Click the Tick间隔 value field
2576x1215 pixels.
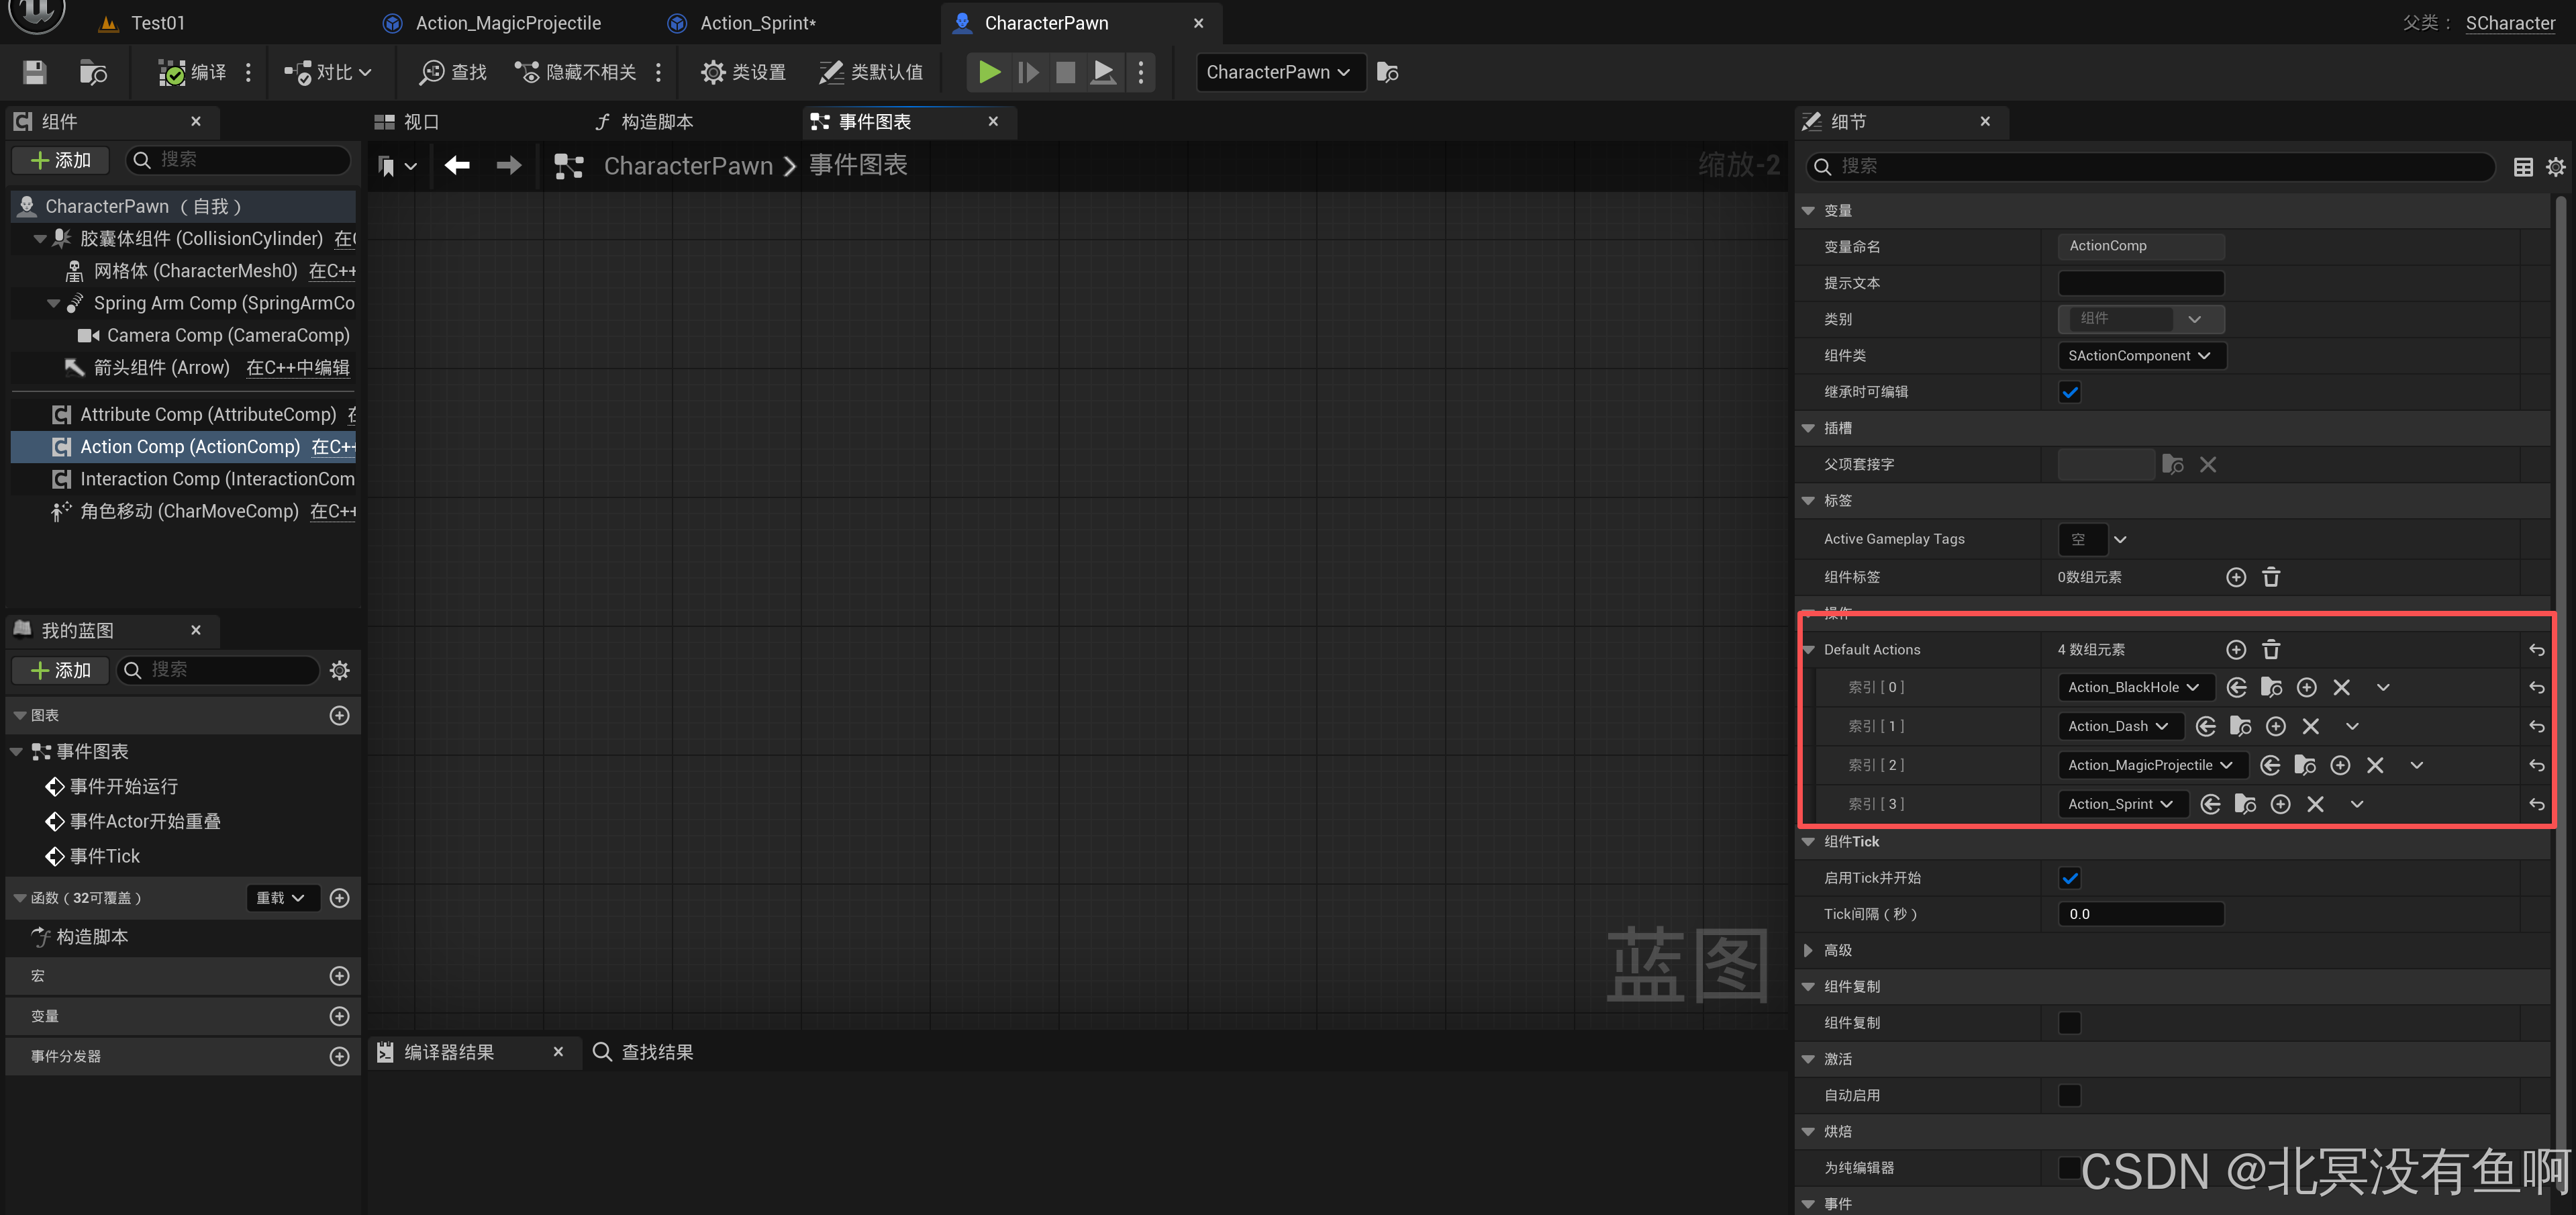point(2140,914)
